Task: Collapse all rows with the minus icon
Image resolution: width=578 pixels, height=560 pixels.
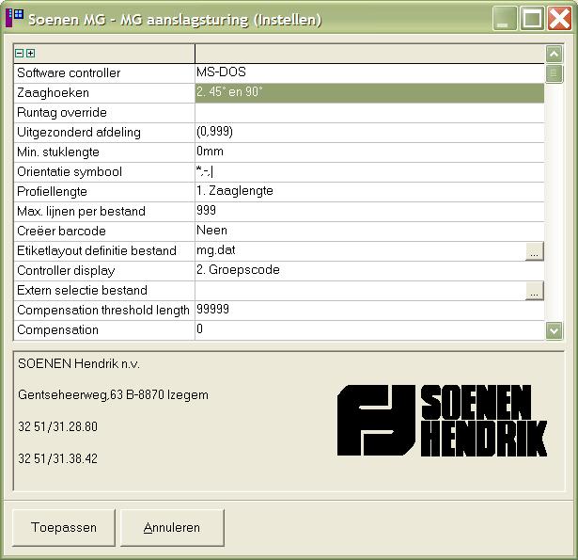Action: [19, 53]
